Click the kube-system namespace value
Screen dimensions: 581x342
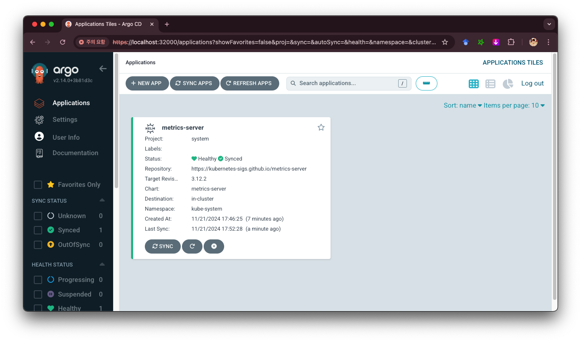point(207,209)
